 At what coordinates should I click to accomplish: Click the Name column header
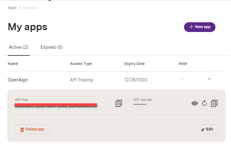tap(13, 64)
